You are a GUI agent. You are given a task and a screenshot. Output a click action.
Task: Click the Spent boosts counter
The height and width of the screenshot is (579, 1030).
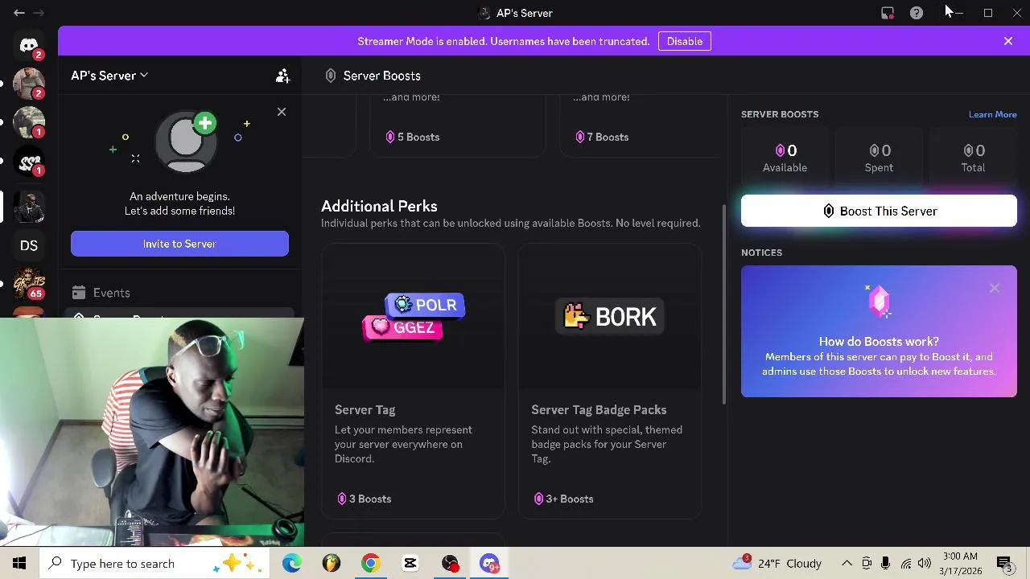tap(879, 158)
